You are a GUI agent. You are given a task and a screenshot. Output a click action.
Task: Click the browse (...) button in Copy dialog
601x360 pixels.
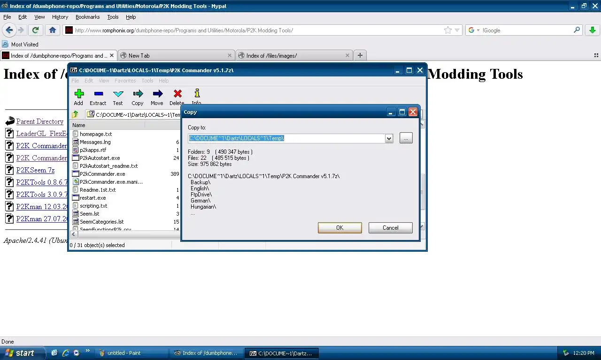[406, 138]
